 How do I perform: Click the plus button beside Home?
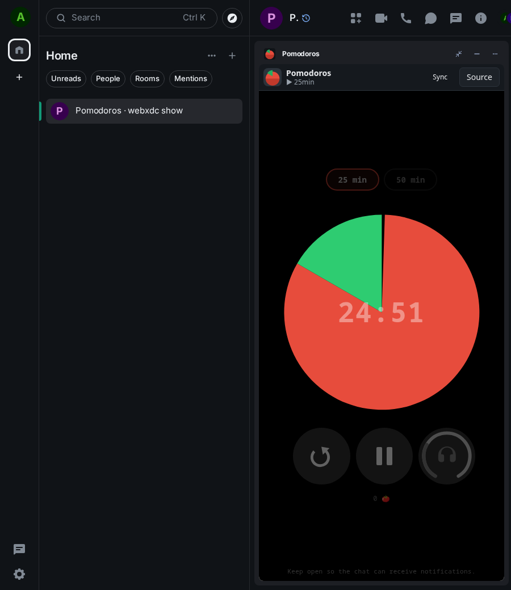point(232,56)
